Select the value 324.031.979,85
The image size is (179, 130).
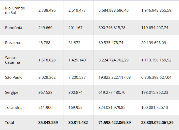pyautogui.click(x=112, y=108)
